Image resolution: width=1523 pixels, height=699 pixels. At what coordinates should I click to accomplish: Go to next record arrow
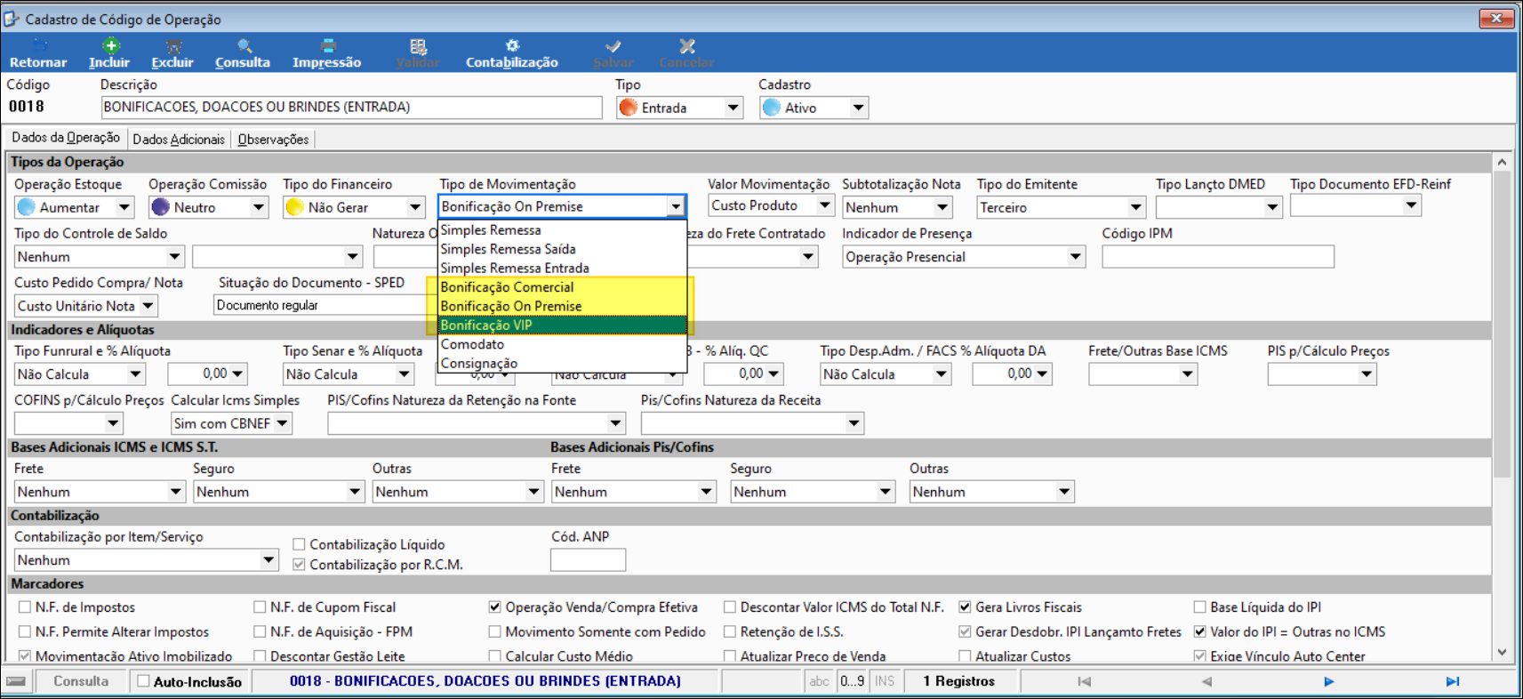pyautogui.click(x=1328, y=681)
